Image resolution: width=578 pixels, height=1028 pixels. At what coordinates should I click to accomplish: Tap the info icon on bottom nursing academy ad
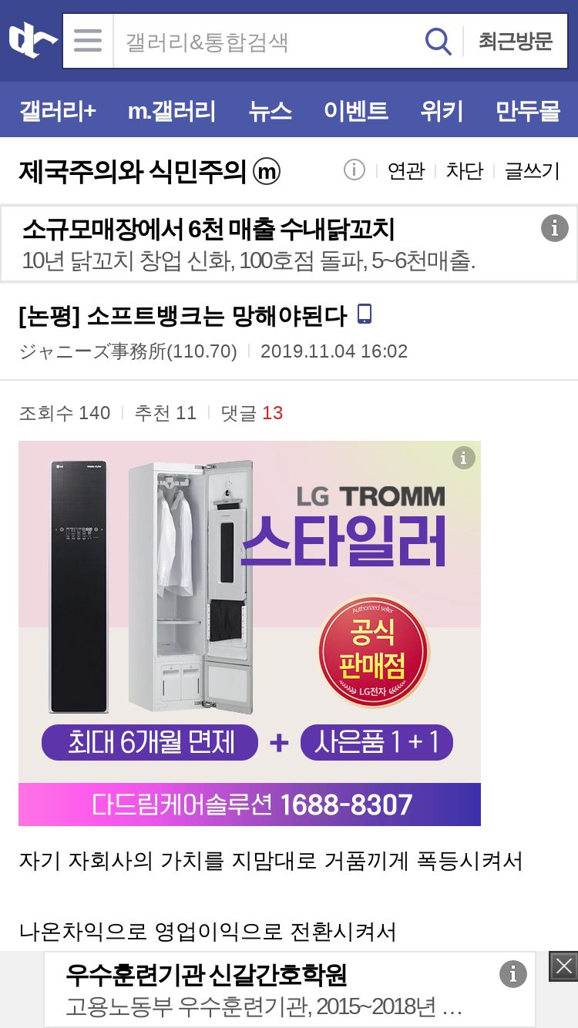tap(513, 974)
